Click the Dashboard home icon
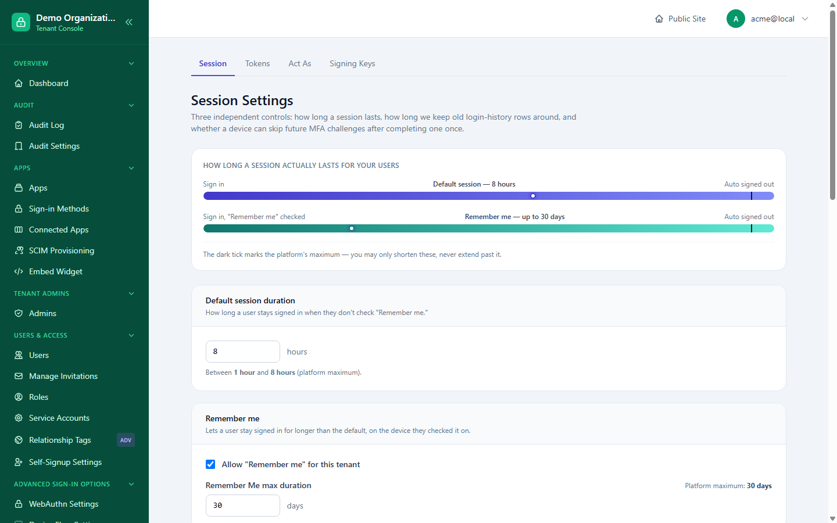The height and width of the screenshot is (523, 837). point(19,83)
